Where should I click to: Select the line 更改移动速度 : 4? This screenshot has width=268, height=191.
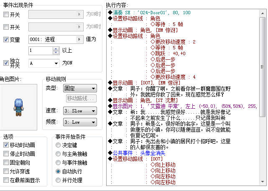(x=173, y=77)
